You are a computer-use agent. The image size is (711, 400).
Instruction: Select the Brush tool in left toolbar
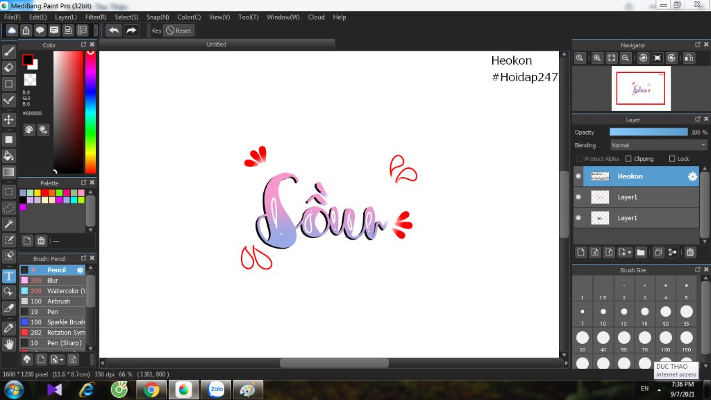(x=8, y=51)
